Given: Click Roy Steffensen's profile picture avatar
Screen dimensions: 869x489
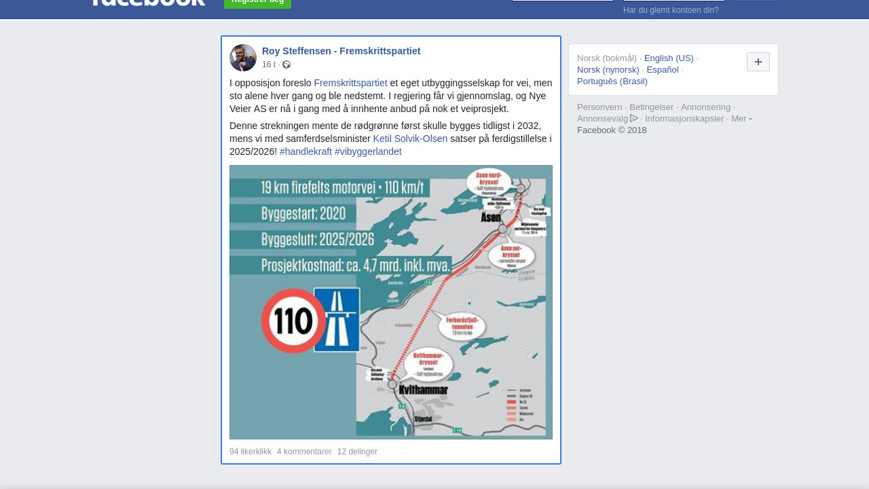Looking at the screenshot, I should [243, 58].
